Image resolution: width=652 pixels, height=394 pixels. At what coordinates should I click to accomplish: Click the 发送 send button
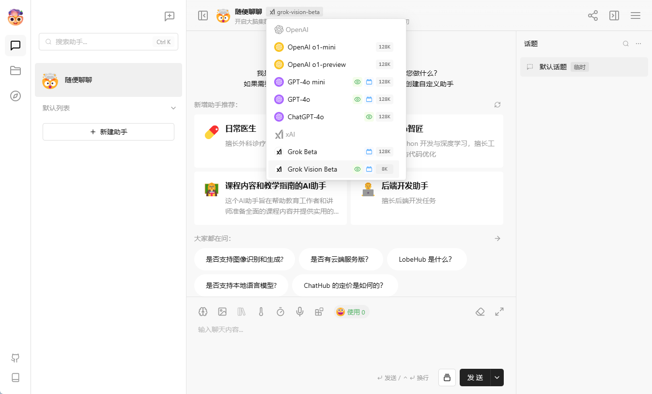point(475,378)
